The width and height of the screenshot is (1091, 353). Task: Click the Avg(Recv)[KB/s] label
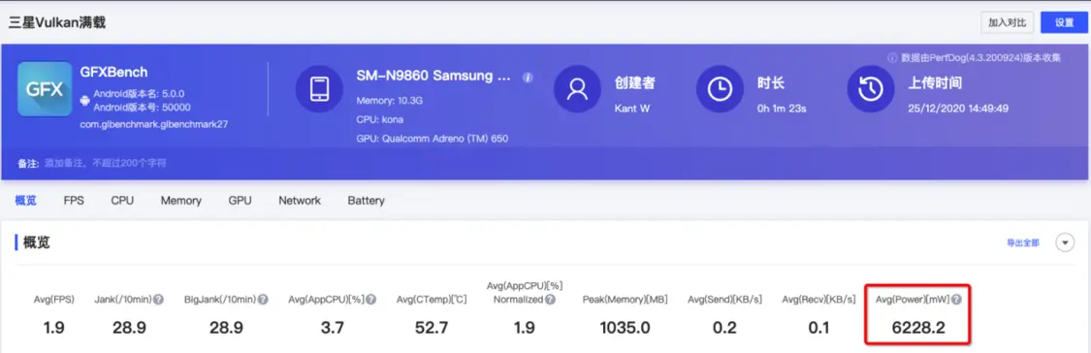[x=818, y=300]
